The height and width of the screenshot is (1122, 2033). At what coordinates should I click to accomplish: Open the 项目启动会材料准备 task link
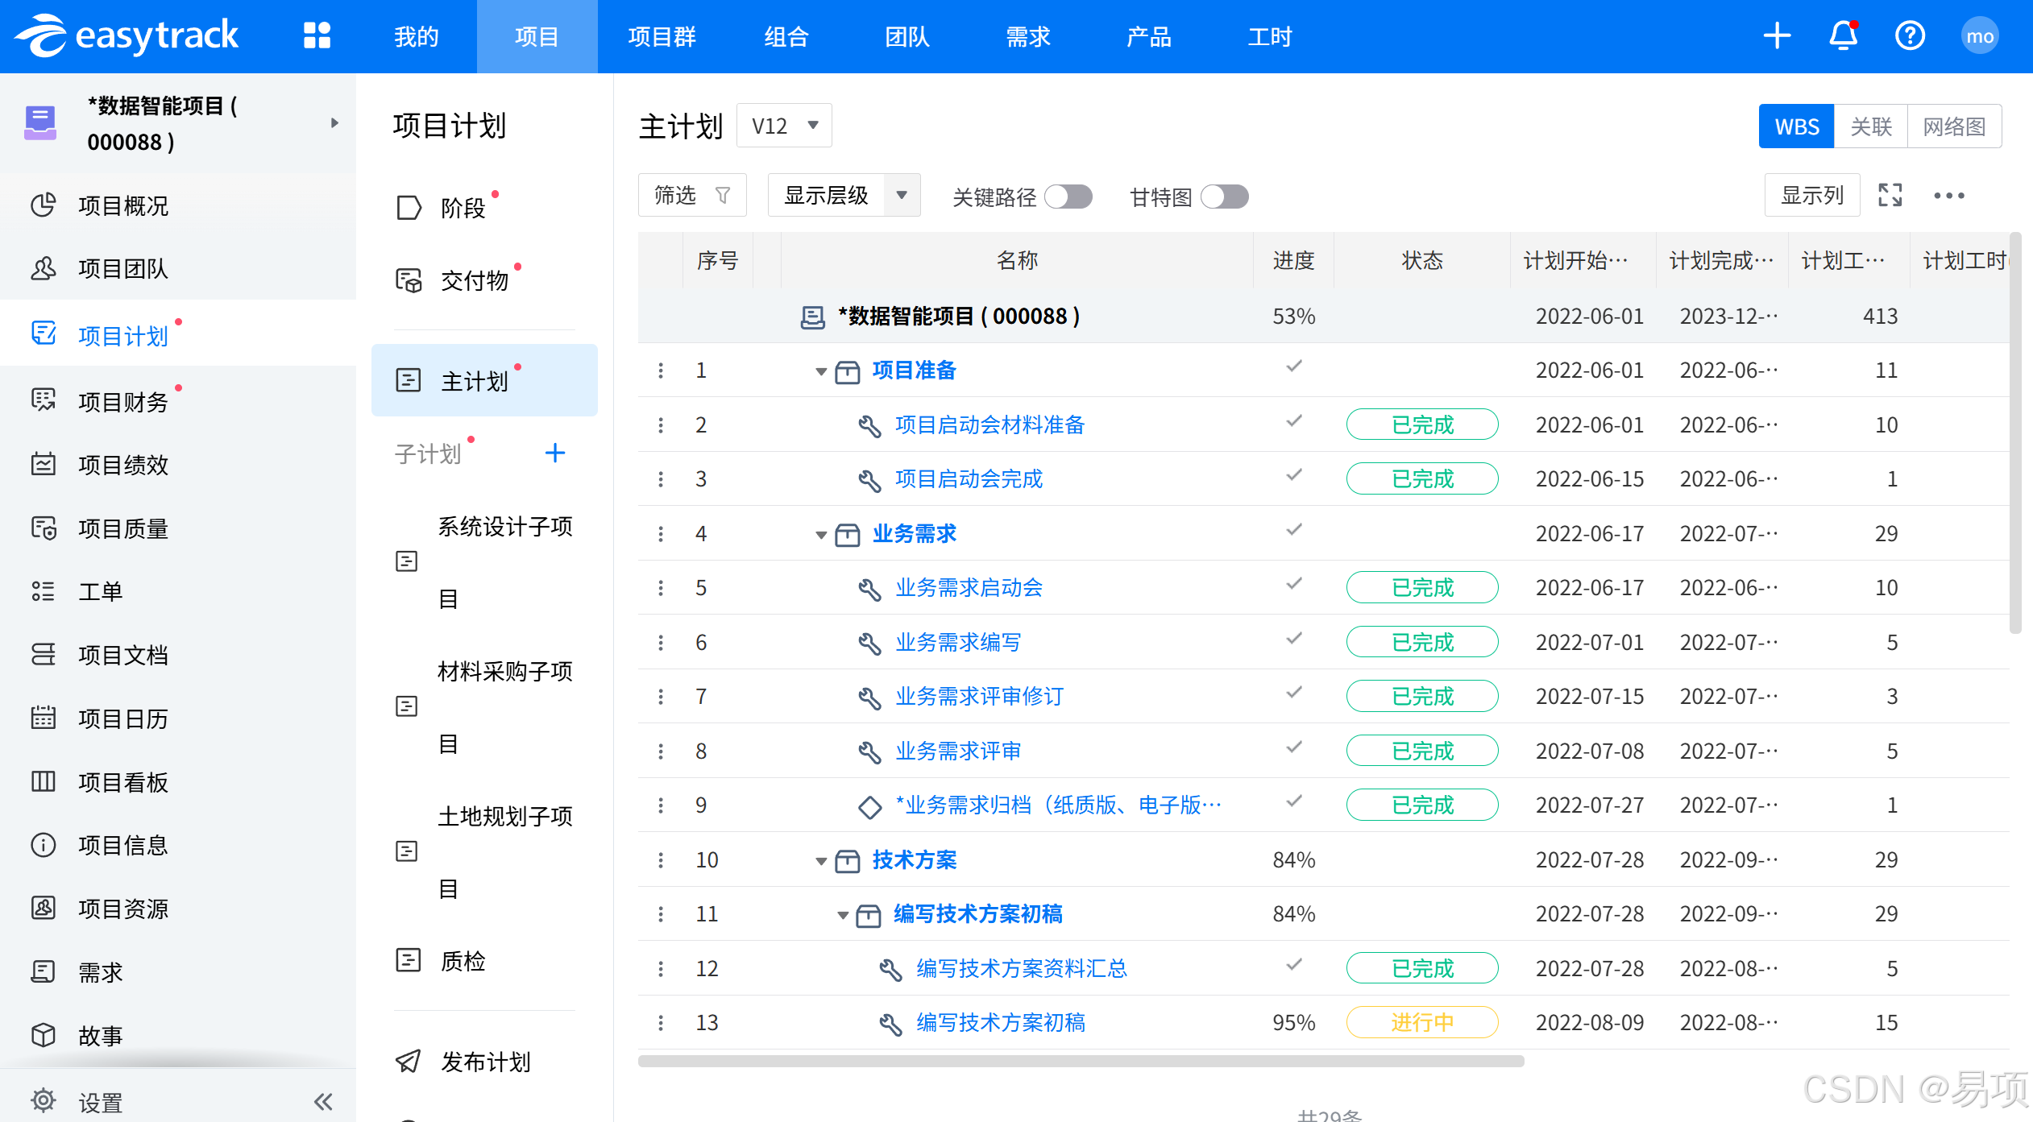coord(990,424)
